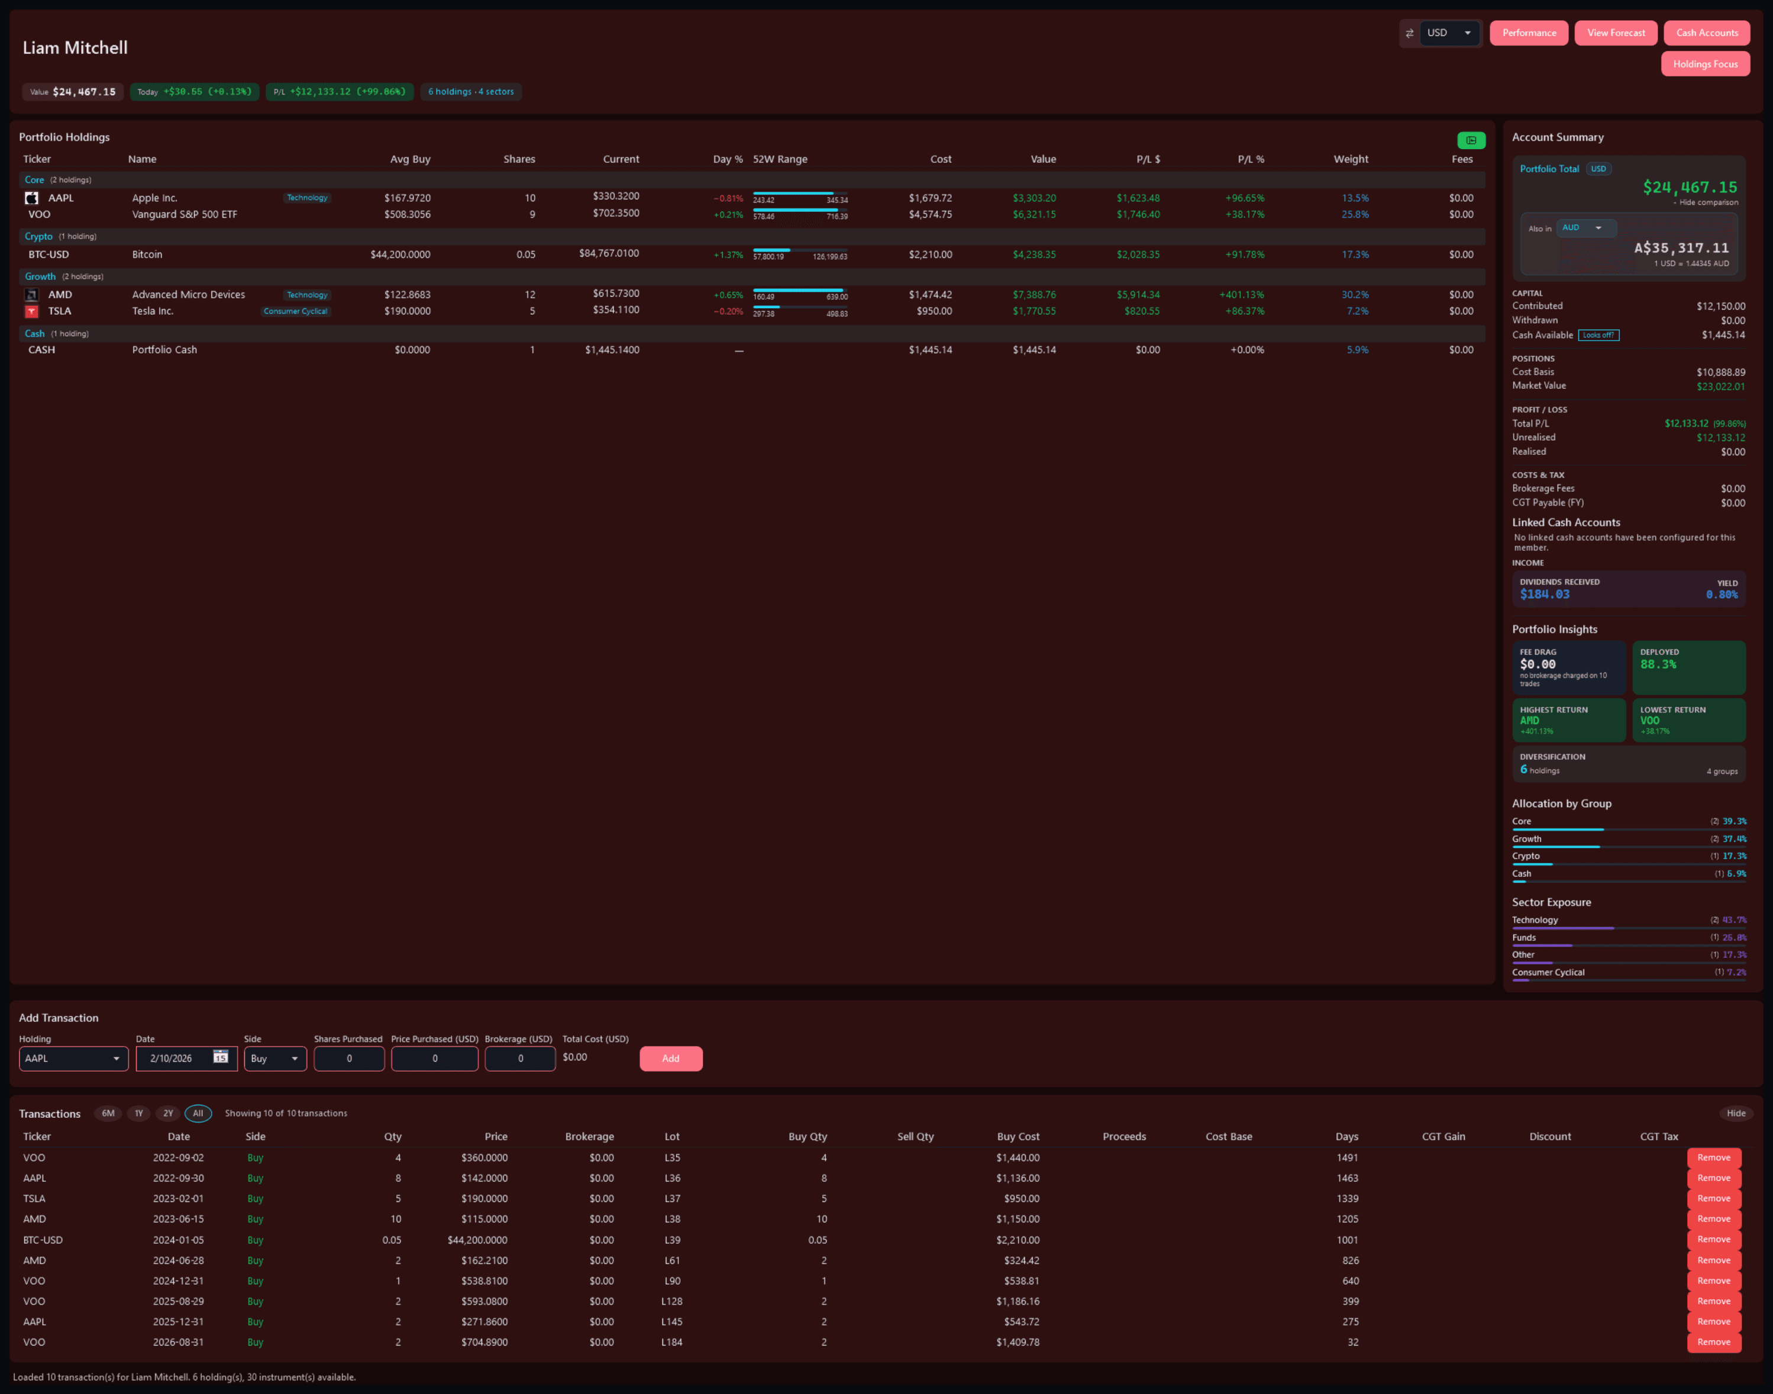The height and width of the screenshot is (1394, 1773).
Task: Focus the Price Purchased (USD) input
Action: click(x=435, y=1059)
